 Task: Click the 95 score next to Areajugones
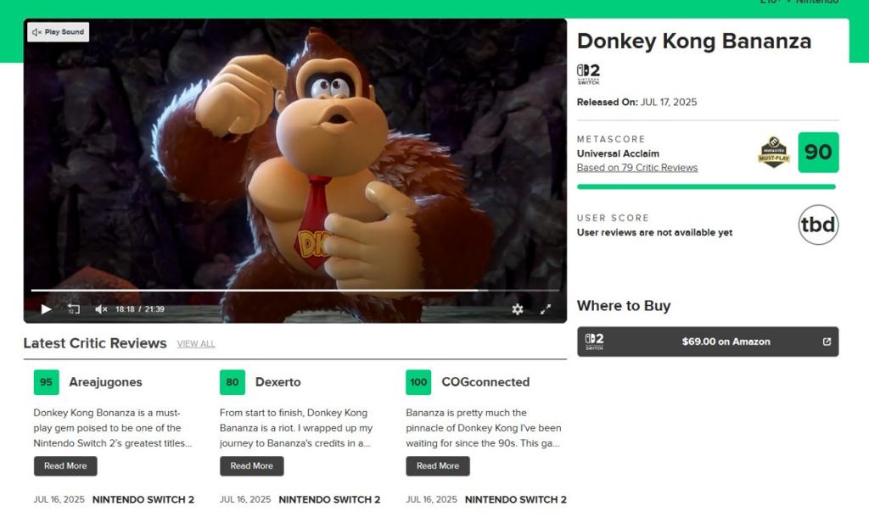coord(46,382)
